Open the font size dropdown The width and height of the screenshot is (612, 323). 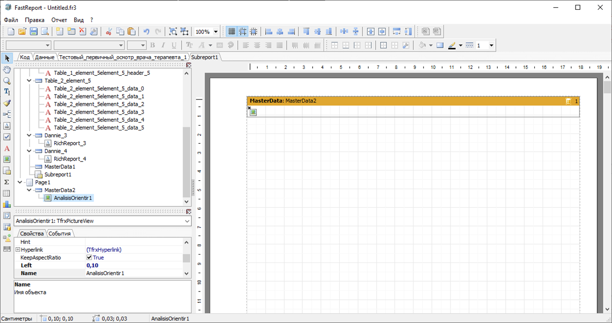[143, 45]
